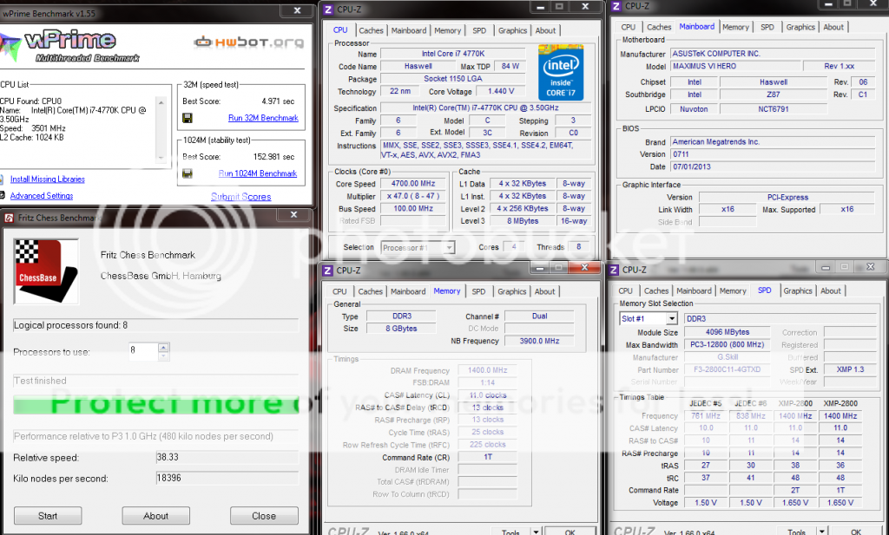889x535 pixels.
Task: Switch to Caches tab in the Mainboard window
Action: click(659, 27)
